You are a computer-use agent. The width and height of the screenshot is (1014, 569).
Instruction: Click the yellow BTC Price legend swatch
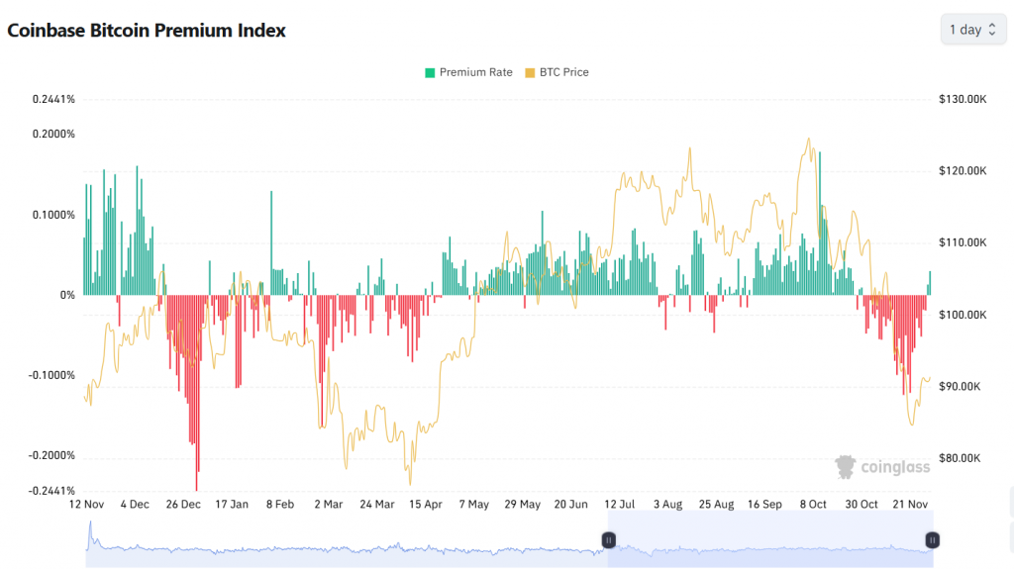(x=530, y=72)
